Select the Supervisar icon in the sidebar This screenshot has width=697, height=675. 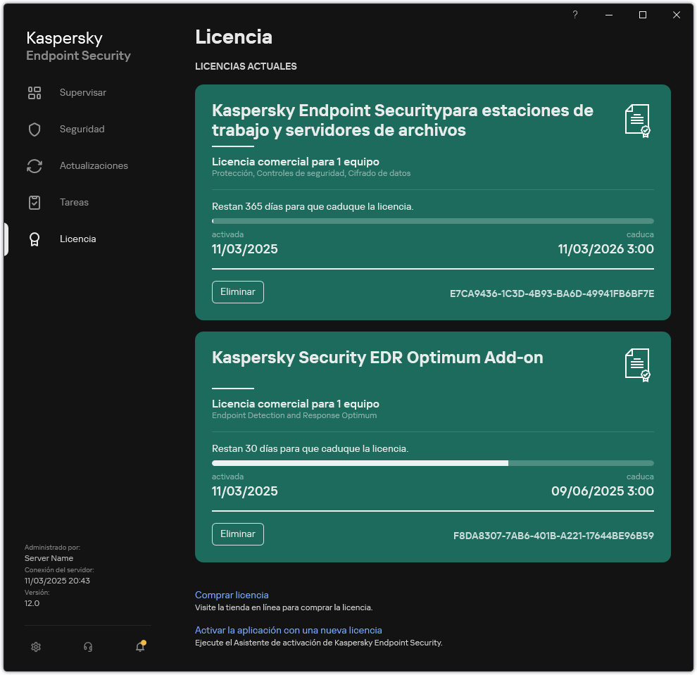coord(34,92)
